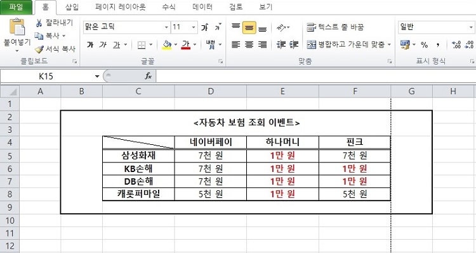Decrease decimal places icon
The image size is (476, 253).
(469, 45)
